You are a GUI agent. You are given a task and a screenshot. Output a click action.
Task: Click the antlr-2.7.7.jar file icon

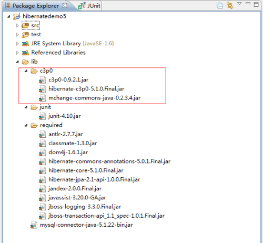click(42, 134)
